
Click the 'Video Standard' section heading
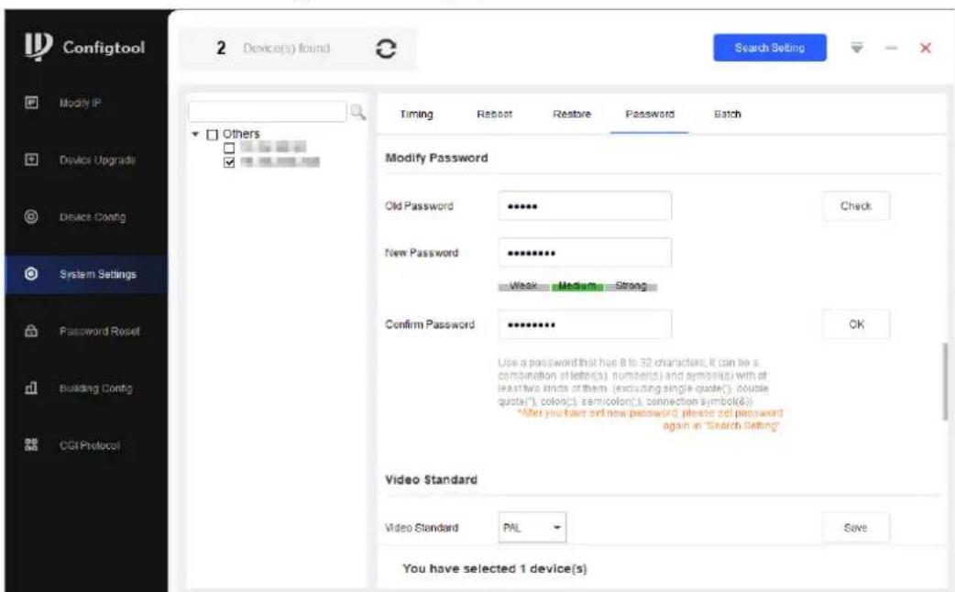tap(431, 480)
